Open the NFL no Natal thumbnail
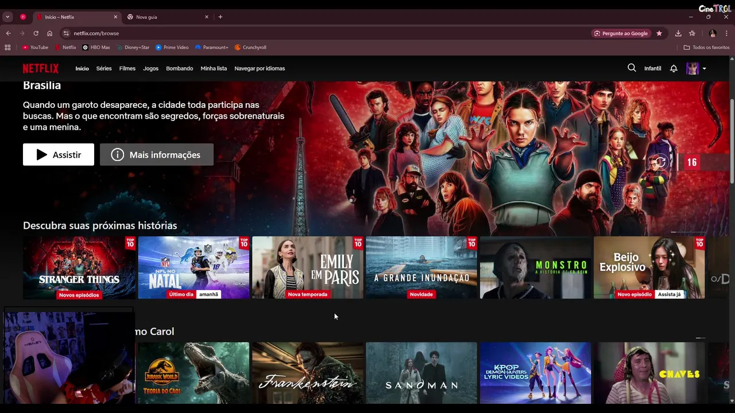 pos(194,267)
